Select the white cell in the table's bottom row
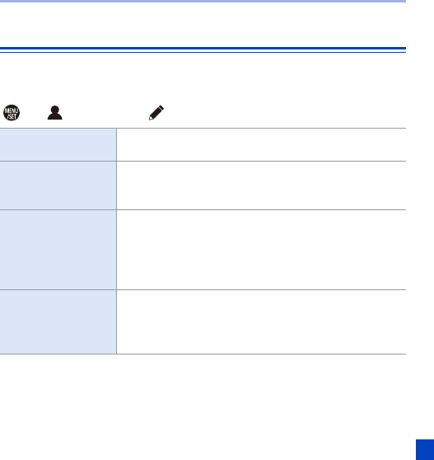The image size is (434, 460). (x=261, y=322)
